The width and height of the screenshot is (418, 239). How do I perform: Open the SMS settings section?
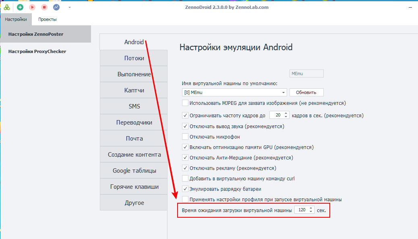tap(134, 106)
